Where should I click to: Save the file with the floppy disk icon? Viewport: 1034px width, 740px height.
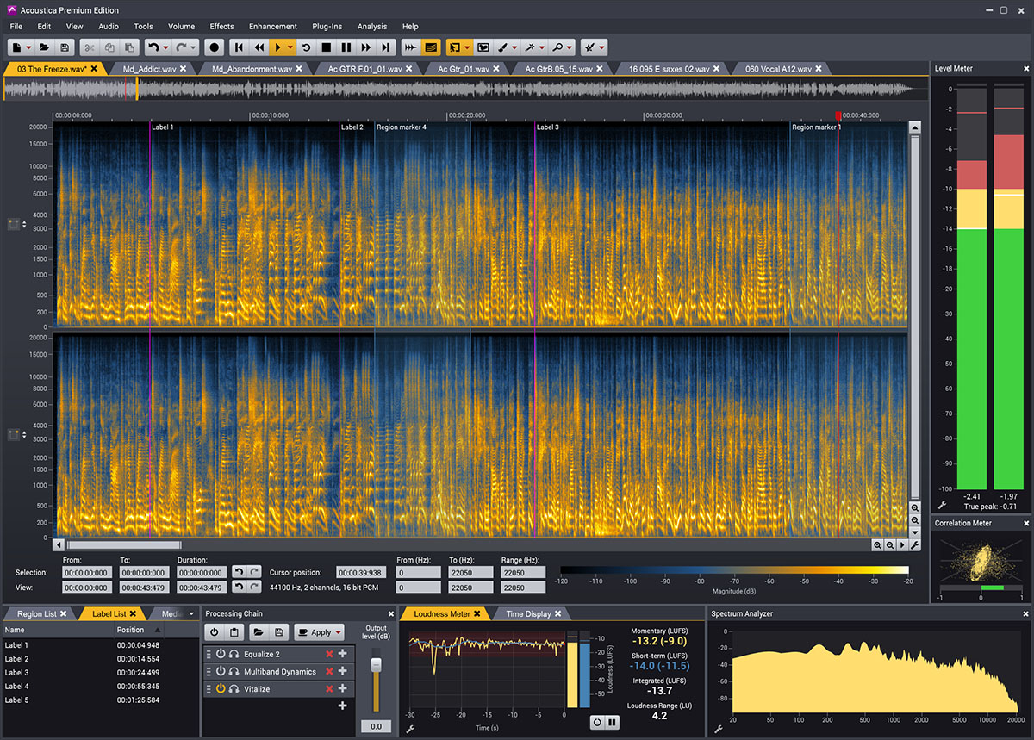65,47
